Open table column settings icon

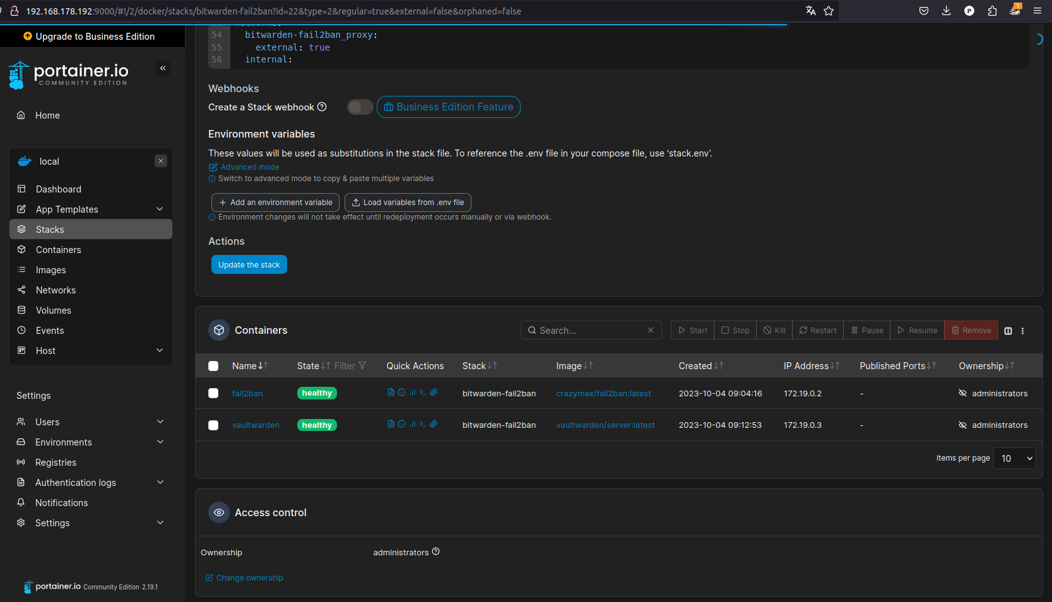pyautogui.click(x=1008, y=331)
